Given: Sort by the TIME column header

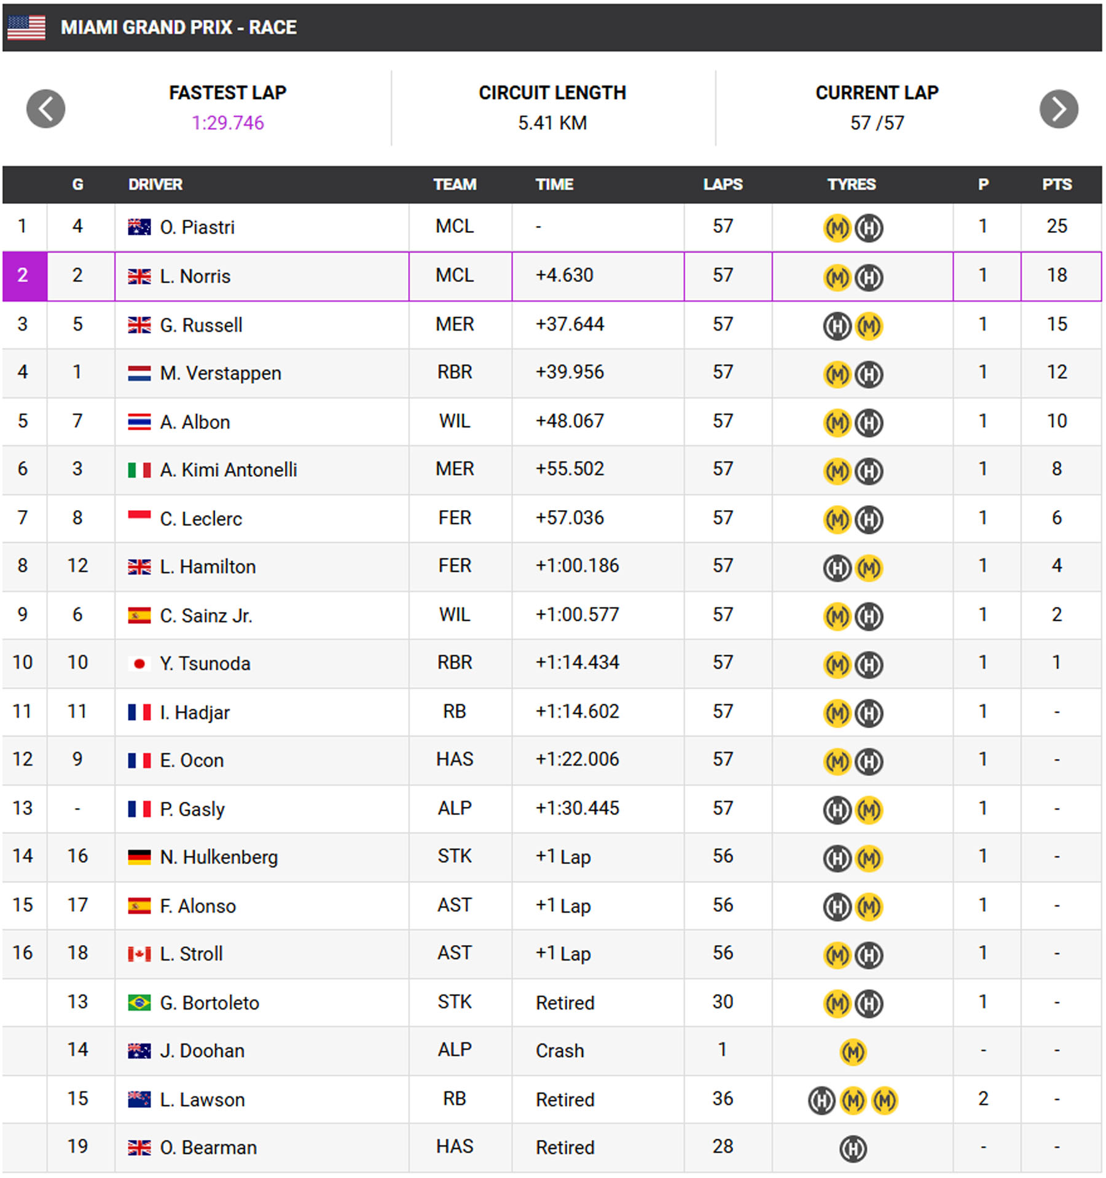Looking at the screenshot, I should (554, 184).
